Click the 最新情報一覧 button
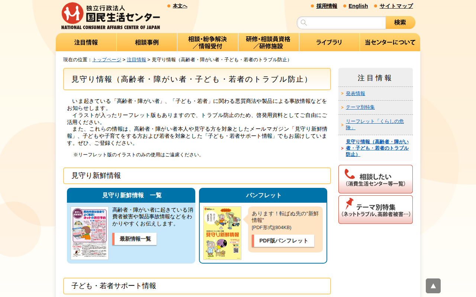Screen dimensions: 476x297 click(x=135, y=239)
